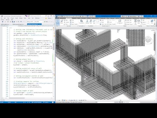Open the Revit application menu button
Image resolution: width=157 pixels, height=118 pixels.
[x=57, y=17]
